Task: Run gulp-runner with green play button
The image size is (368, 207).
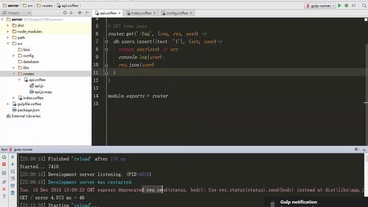Action: pos(339,6)
